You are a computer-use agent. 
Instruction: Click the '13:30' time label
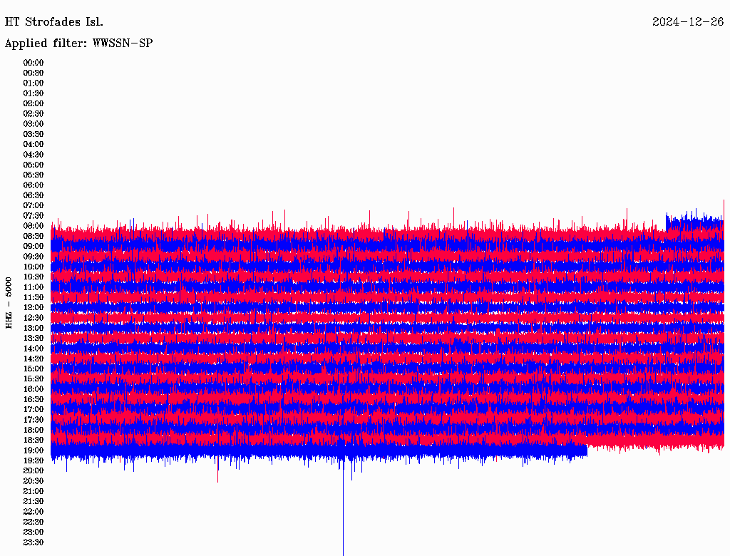[34, 339]
